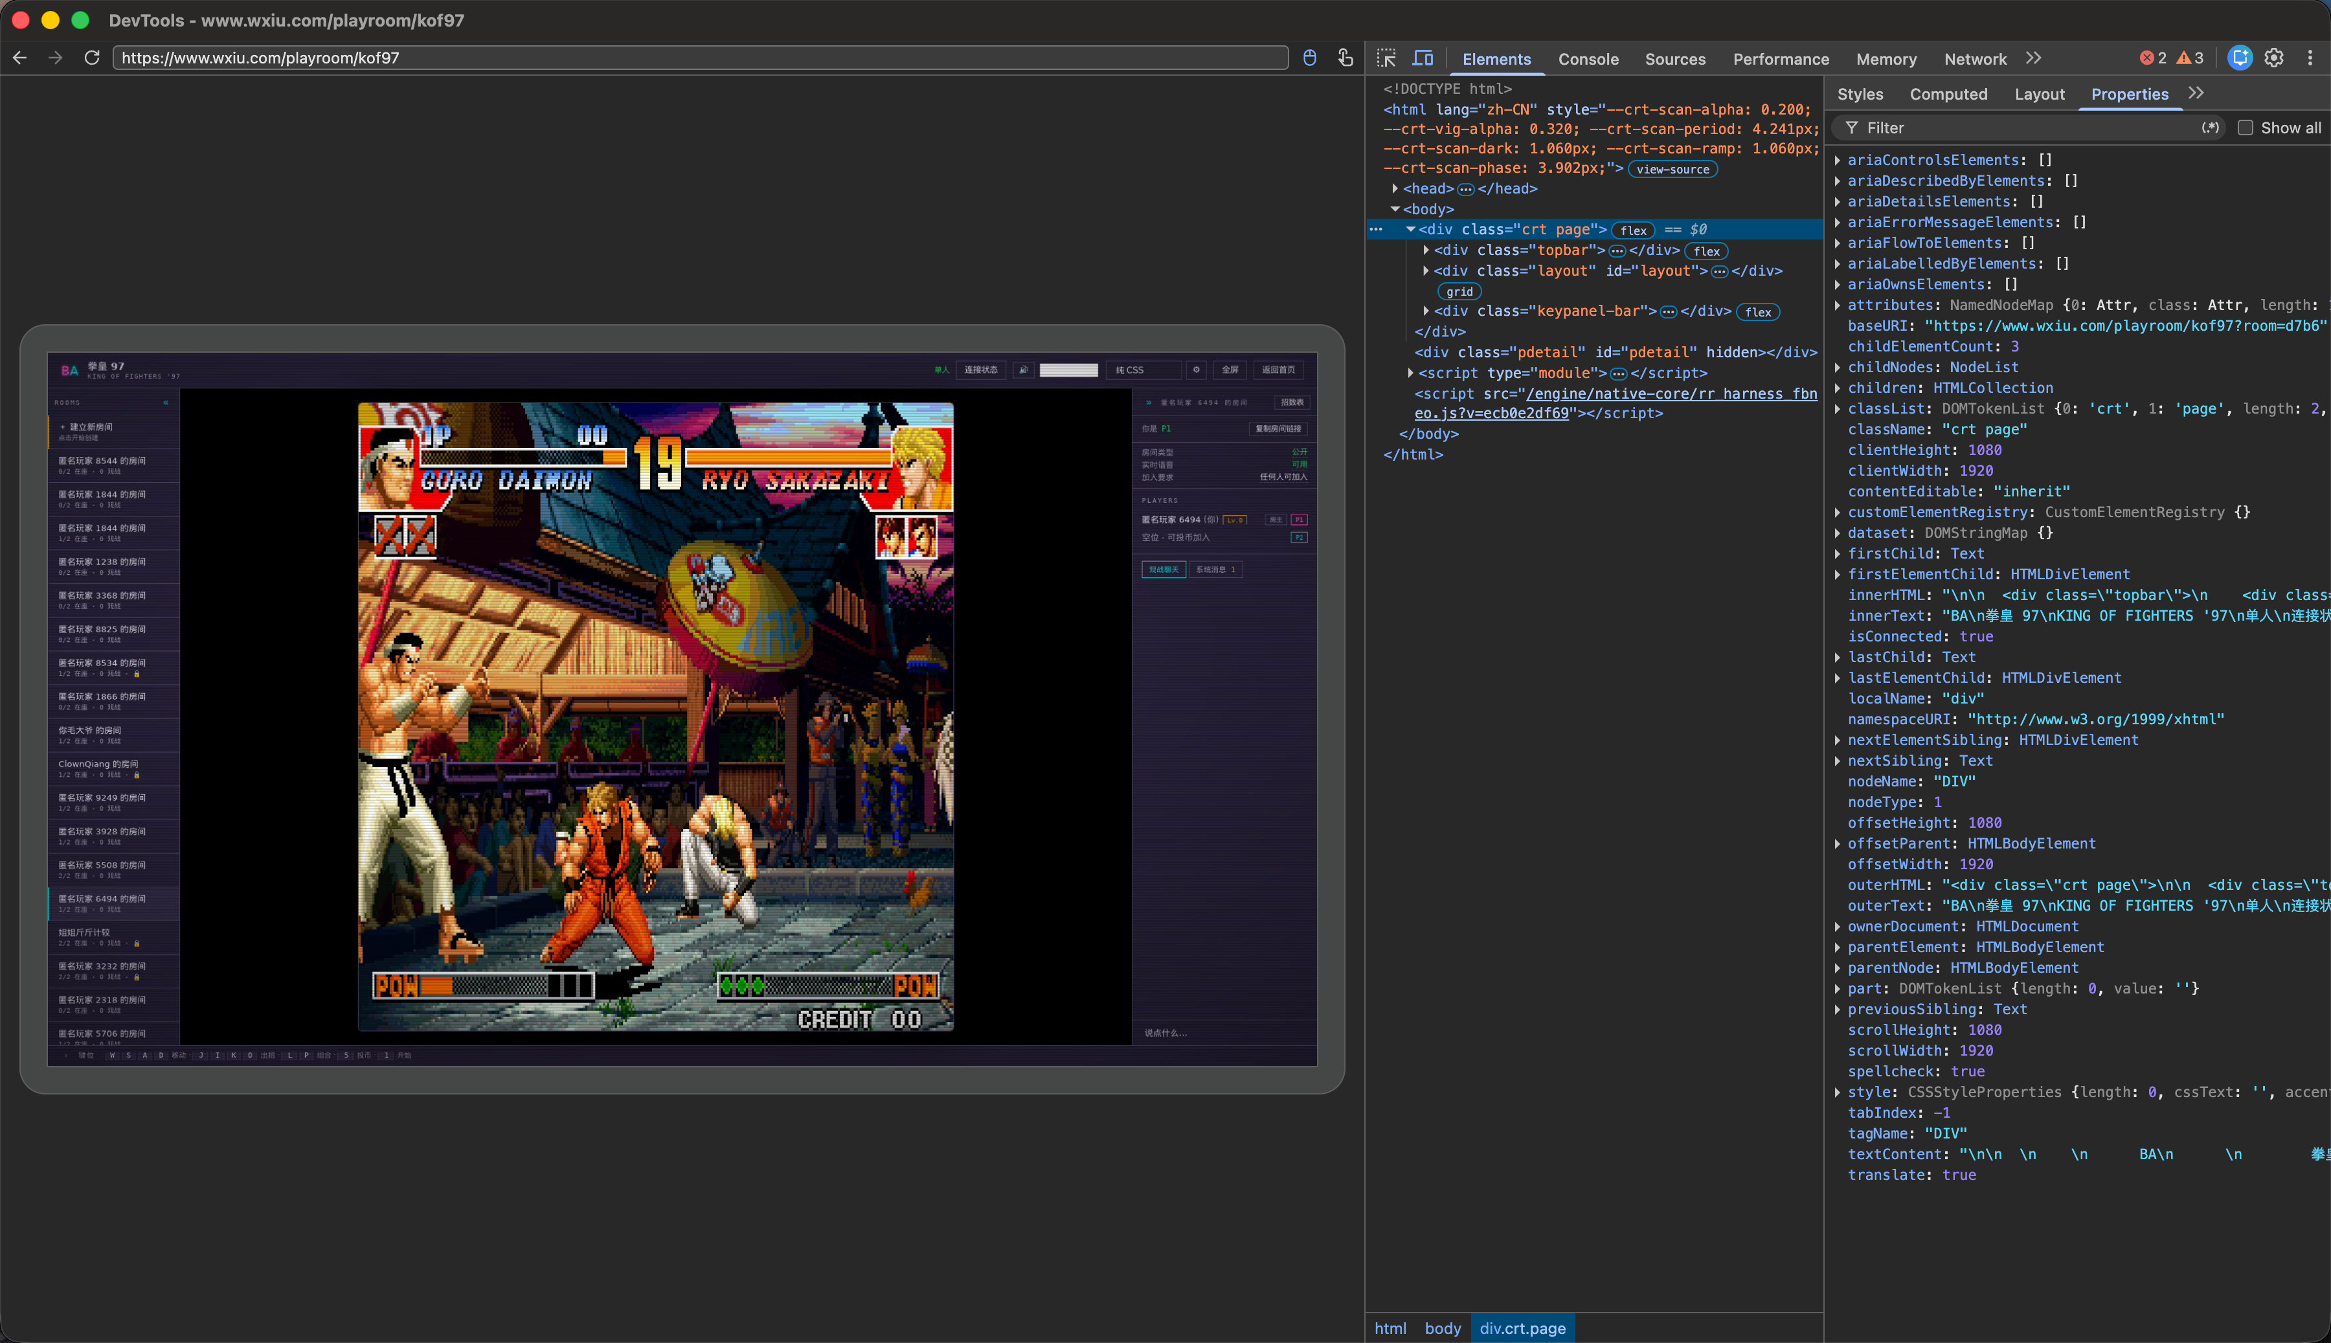Open the DevTools three-dot customize menu

[x=2310, y=58]
